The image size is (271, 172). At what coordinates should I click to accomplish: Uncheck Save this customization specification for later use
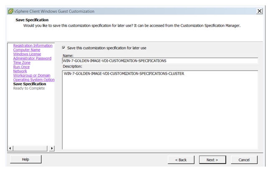tap(63, 48)
